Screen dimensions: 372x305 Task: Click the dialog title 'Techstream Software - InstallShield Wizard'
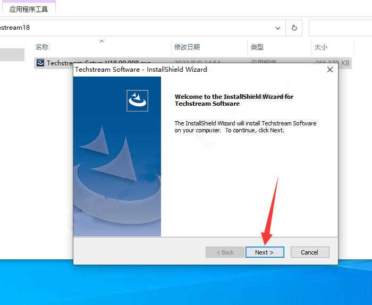(141, 69)
